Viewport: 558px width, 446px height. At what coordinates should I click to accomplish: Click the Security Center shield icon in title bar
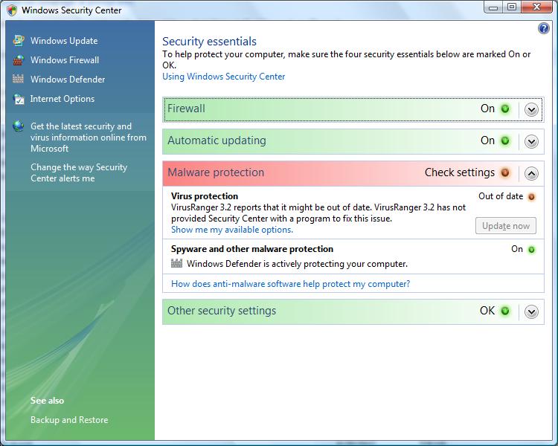pyautogui.click(x=12, y=10)
